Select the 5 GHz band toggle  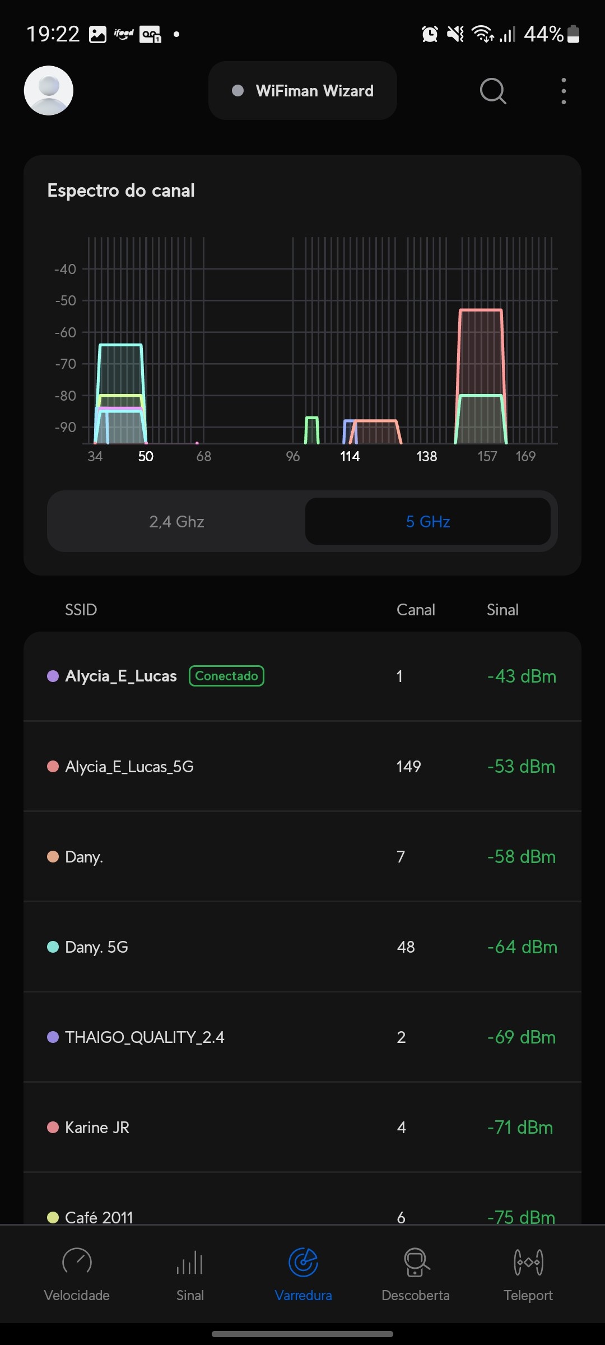tap(428, 522)
